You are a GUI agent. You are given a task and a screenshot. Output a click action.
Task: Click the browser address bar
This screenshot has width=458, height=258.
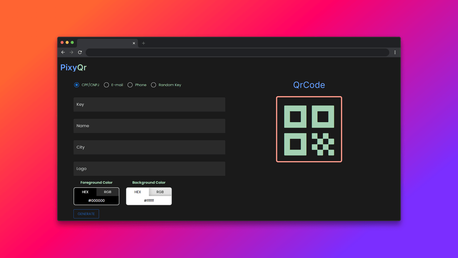tap(237, 53)
